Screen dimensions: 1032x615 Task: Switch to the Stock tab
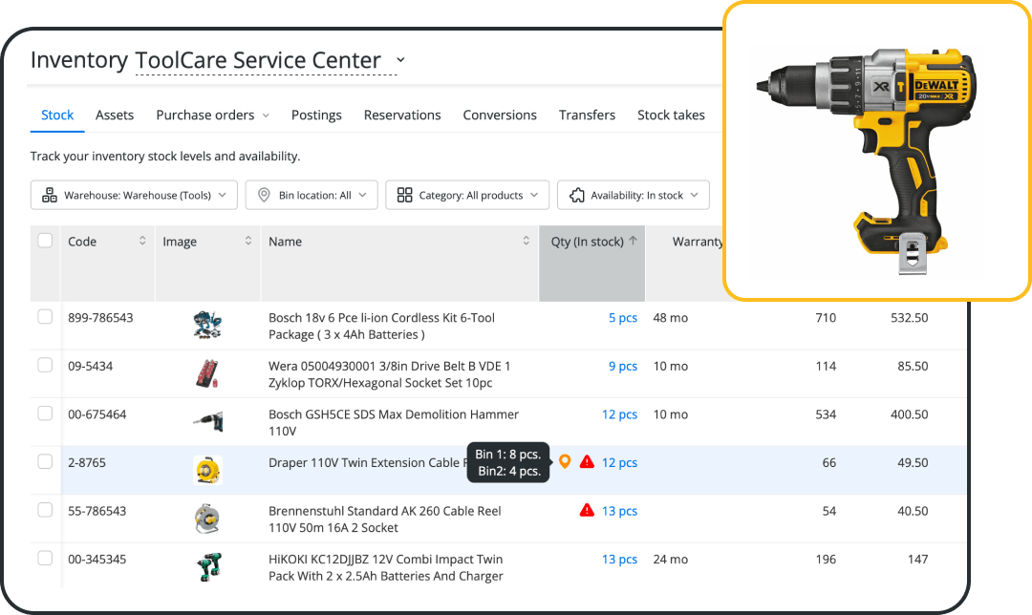(57, 116)
